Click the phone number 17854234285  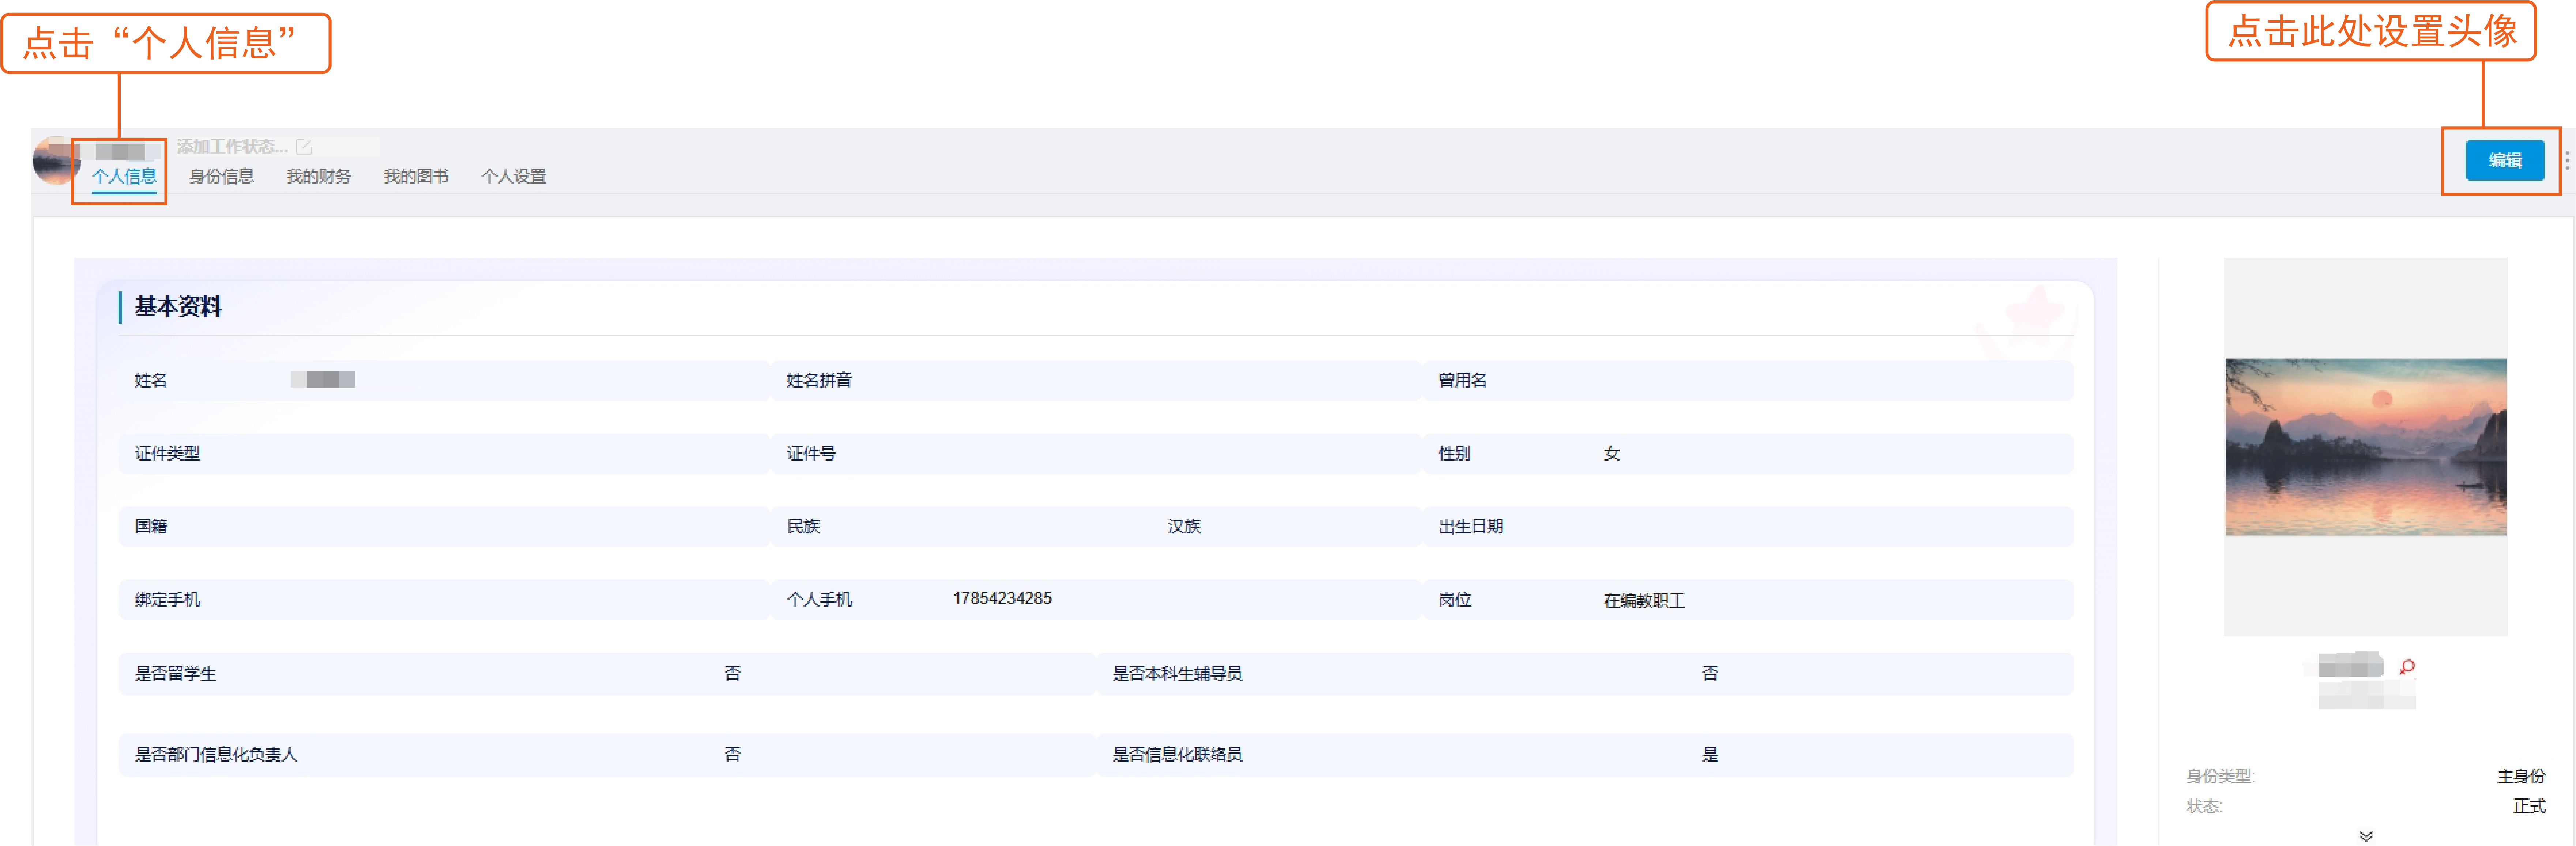point(1002,598)
